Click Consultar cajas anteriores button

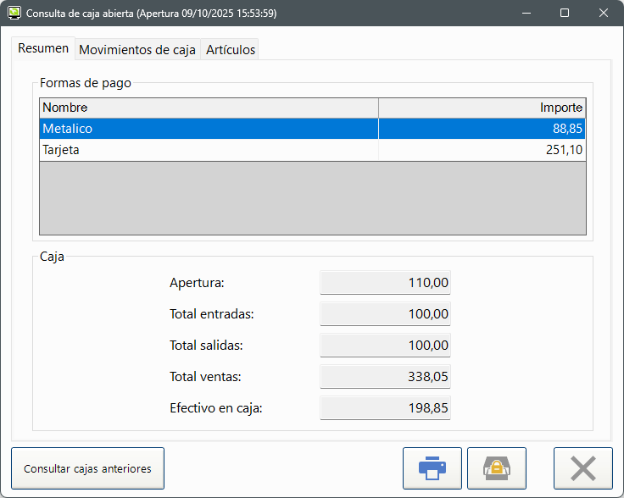tap(87, 468)
